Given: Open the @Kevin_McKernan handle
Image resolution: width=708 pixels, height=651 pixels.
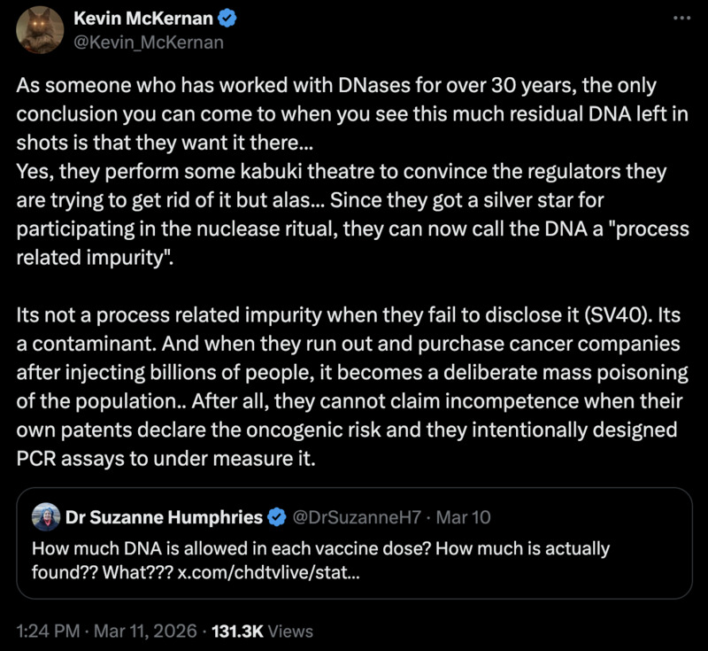Looking at the screenshot, I should 148,42.
